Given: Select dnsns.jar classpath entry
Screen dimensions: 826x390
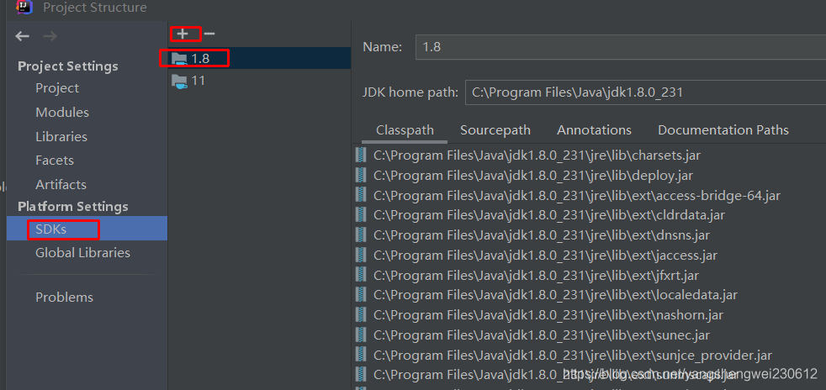Looking at the screenshot, I should pyautogui.click(x=542, y=235).
